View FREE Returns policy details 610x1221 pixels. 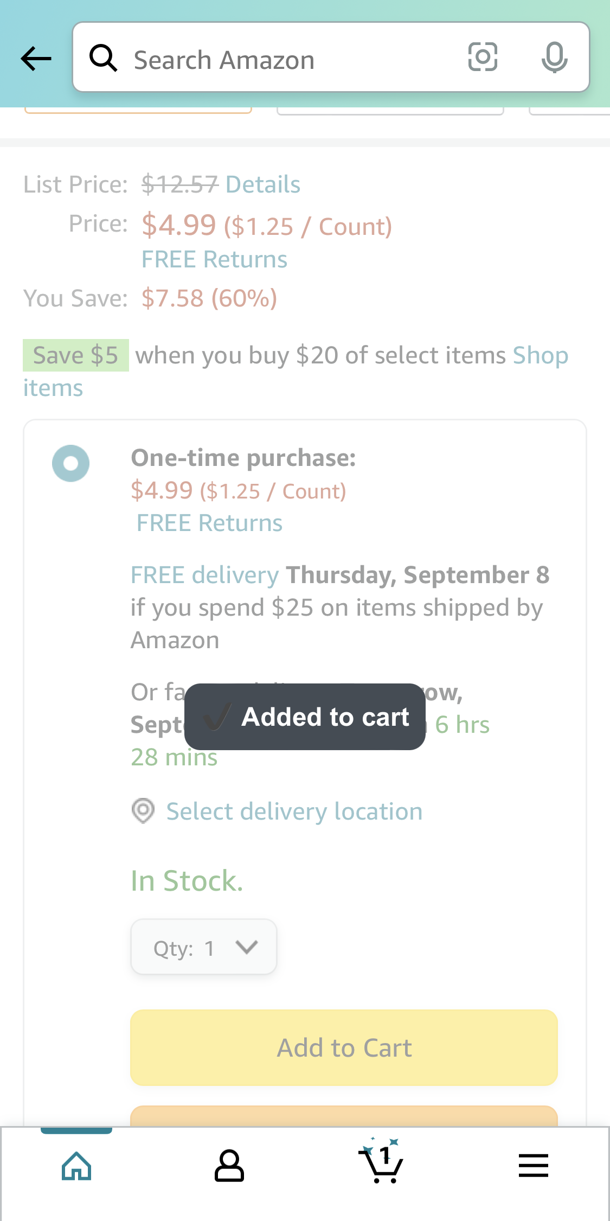pyautogui.click(x=214, y=259)
